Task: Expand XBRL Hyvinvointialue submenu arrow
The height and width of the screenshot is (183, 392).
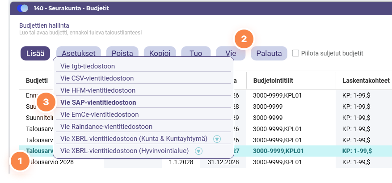Action: point(198,151)
